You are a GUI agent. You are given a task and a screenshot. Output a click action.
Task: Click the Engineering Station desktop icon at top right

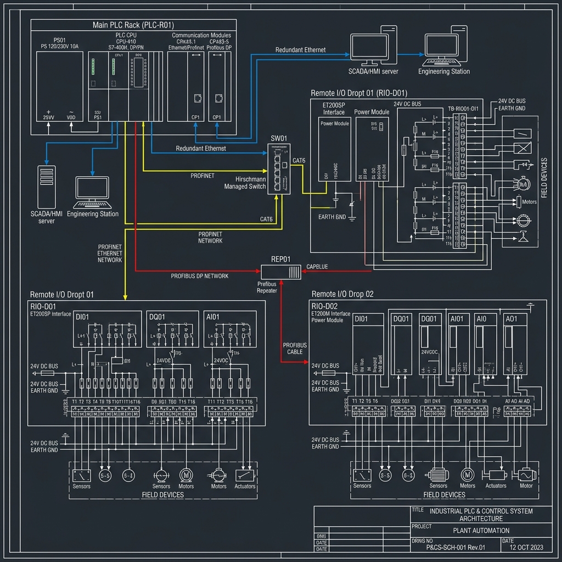coord(446,46)
